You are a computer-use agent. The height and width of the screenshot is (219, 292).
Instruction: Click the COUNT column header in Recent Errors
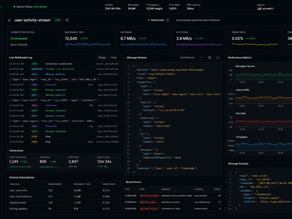pos(217,190)
